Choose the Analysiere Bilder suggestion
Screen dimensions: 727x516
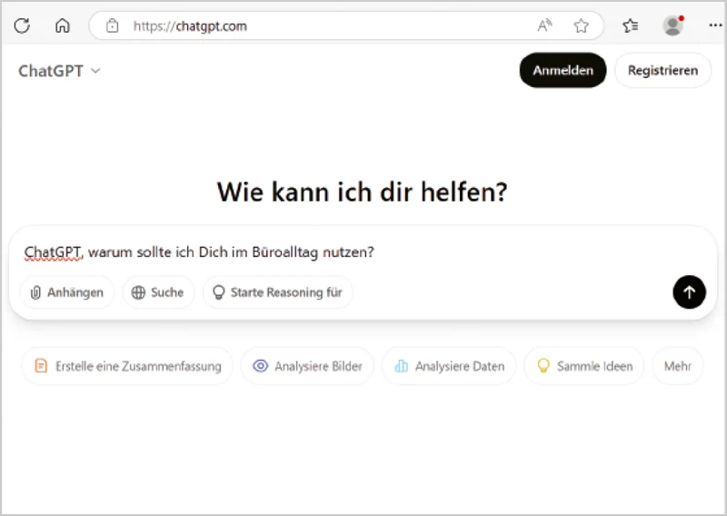coord(308,366)
